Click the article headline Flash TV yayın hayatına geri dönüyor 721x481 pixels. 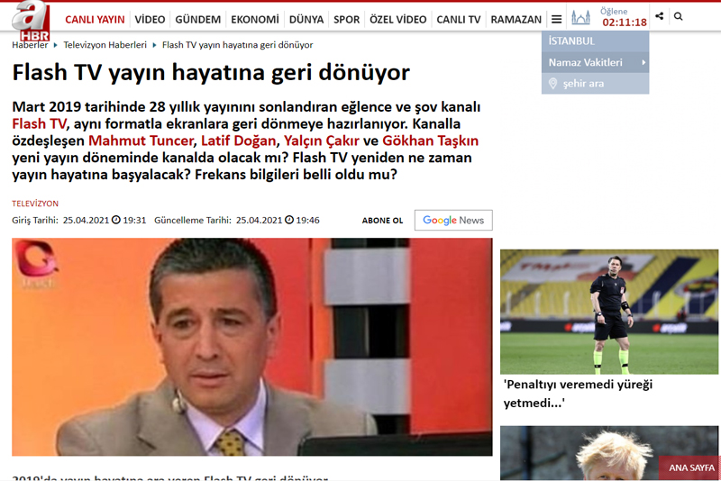pos(211,73)
